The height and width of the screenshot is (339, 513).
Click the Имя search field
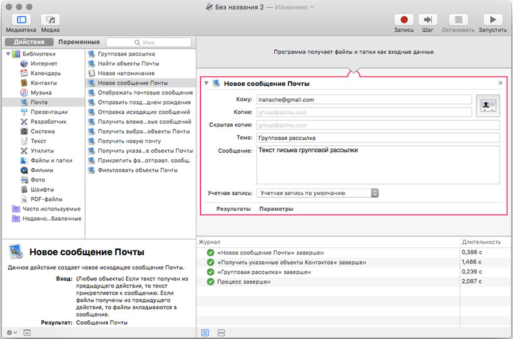click(148, 43)
